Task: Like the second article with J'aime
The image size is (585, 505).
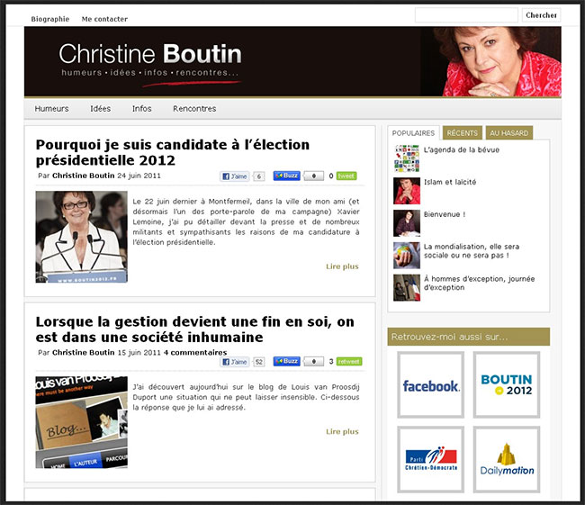Action: point(235,362)
